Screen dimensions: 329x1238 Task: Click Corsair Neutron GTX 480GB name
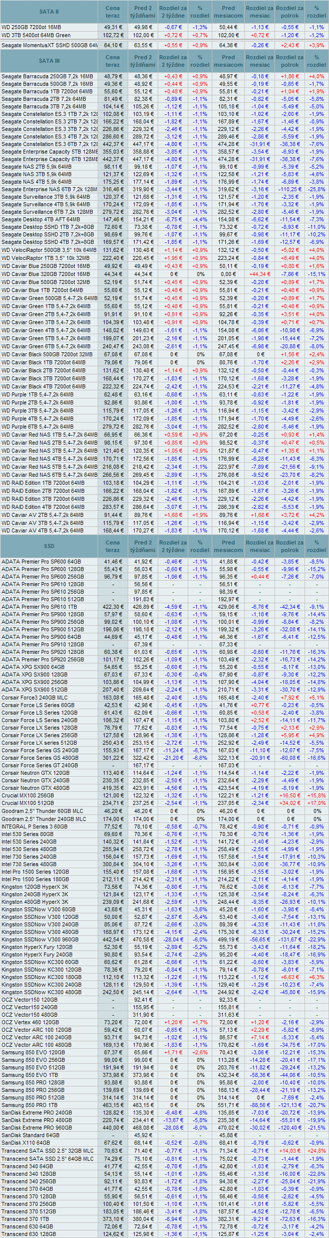click(x=36, y=788)
